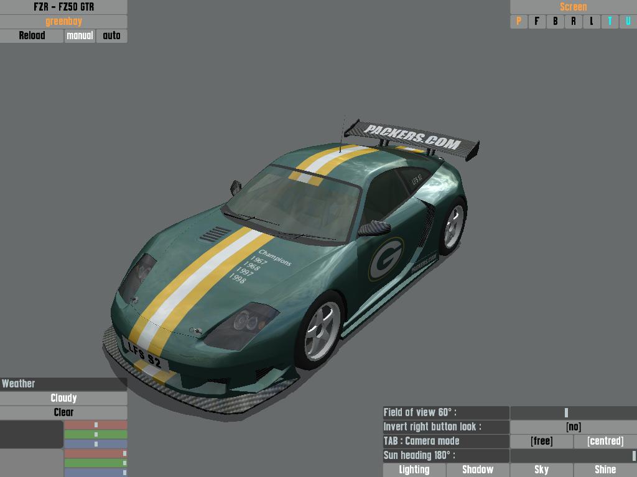Adjust the second blue colour slider

95,473
